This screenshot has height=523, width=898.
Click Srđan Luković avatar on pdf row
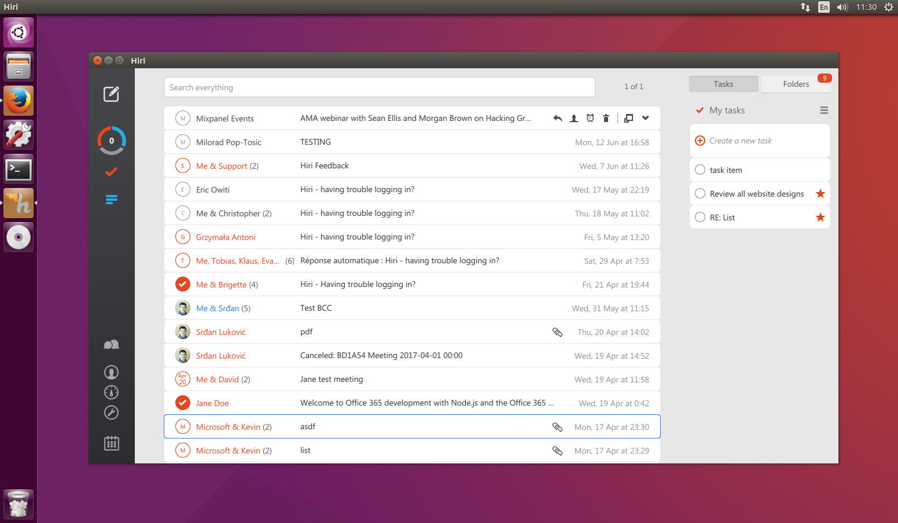183,332
